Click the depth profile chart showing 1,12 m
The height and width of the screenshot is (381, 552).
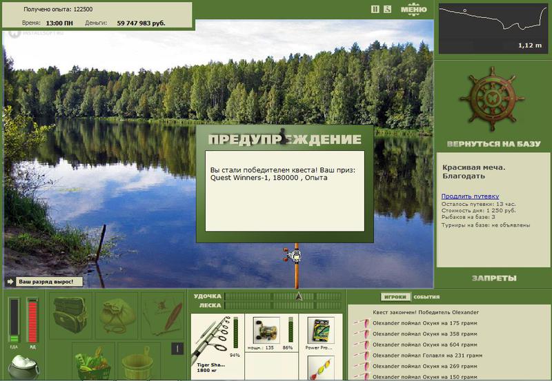point(493,28)
